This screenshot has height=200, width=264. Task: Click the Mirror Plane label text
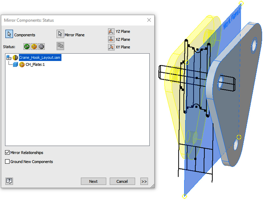point(75,35)
